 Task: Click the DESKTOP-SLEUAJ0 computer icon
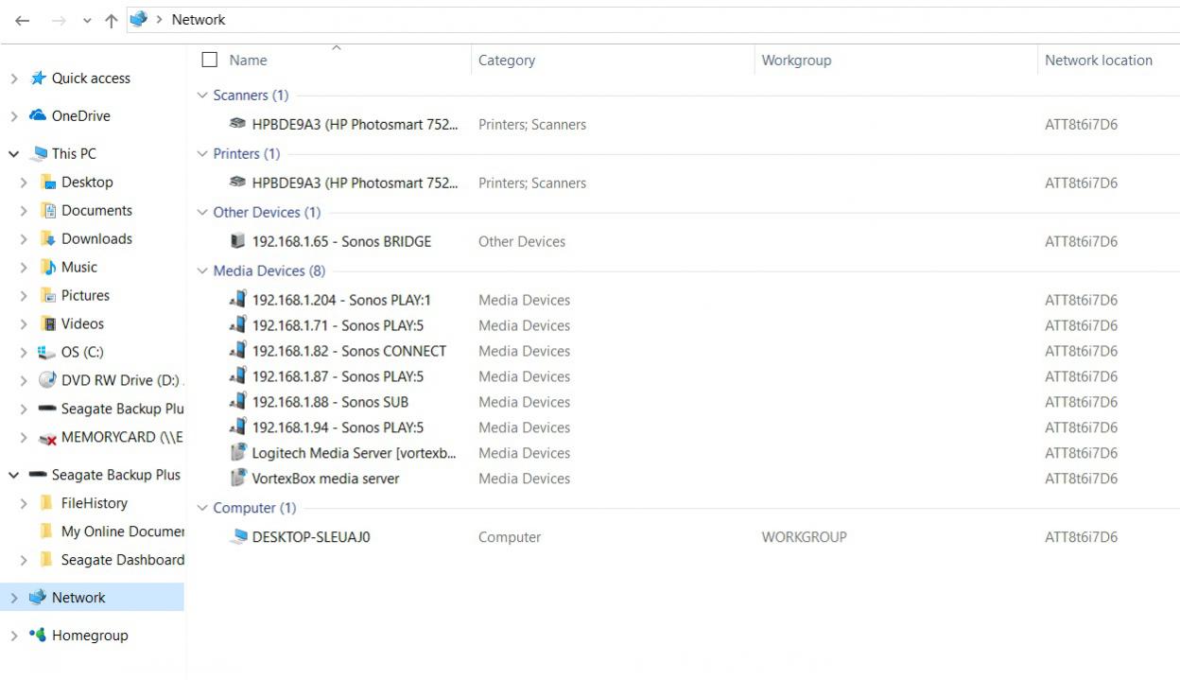click(238, 537)
